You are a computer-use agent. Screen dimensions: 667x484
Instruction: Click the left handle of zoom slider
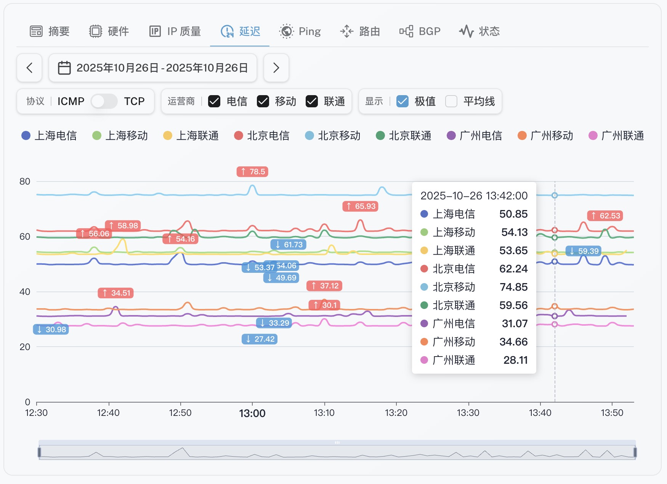click(39, 452)
